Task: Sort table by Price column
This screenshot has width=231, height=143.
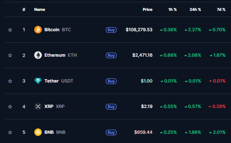Action: 148,10
